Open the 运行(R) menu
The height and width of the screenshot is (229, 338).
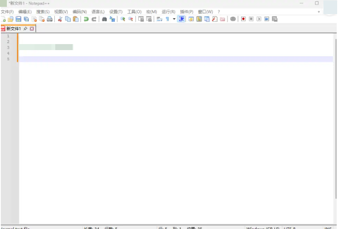(168, 12)
